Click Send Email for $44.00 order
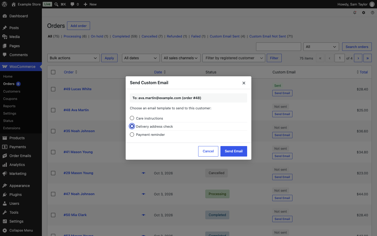 point(282,198)
